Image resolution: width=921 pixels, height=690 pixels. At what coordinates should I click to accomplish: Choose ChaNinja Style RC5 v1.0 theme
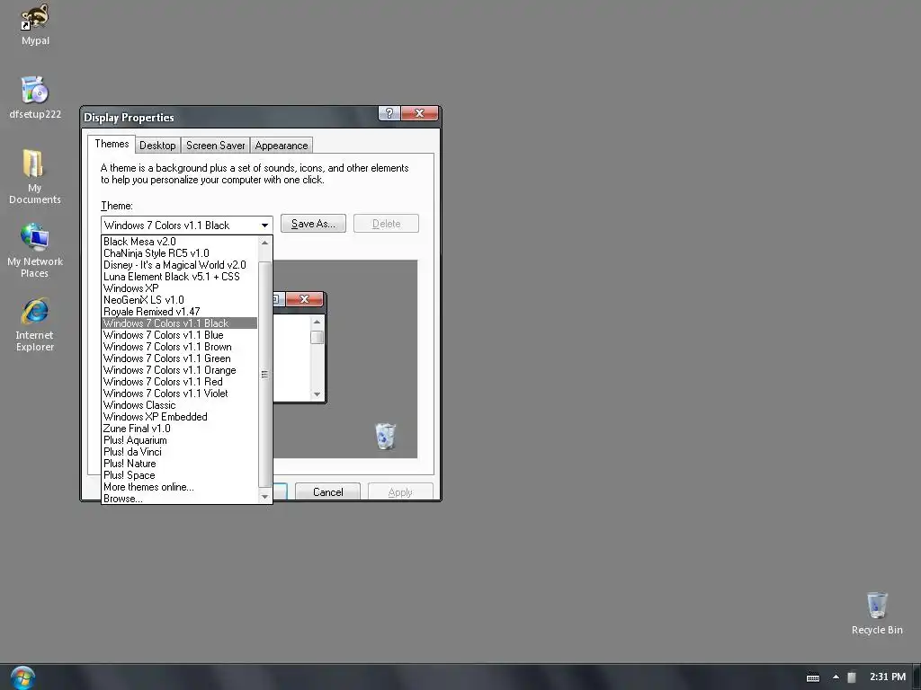[179, 253]
